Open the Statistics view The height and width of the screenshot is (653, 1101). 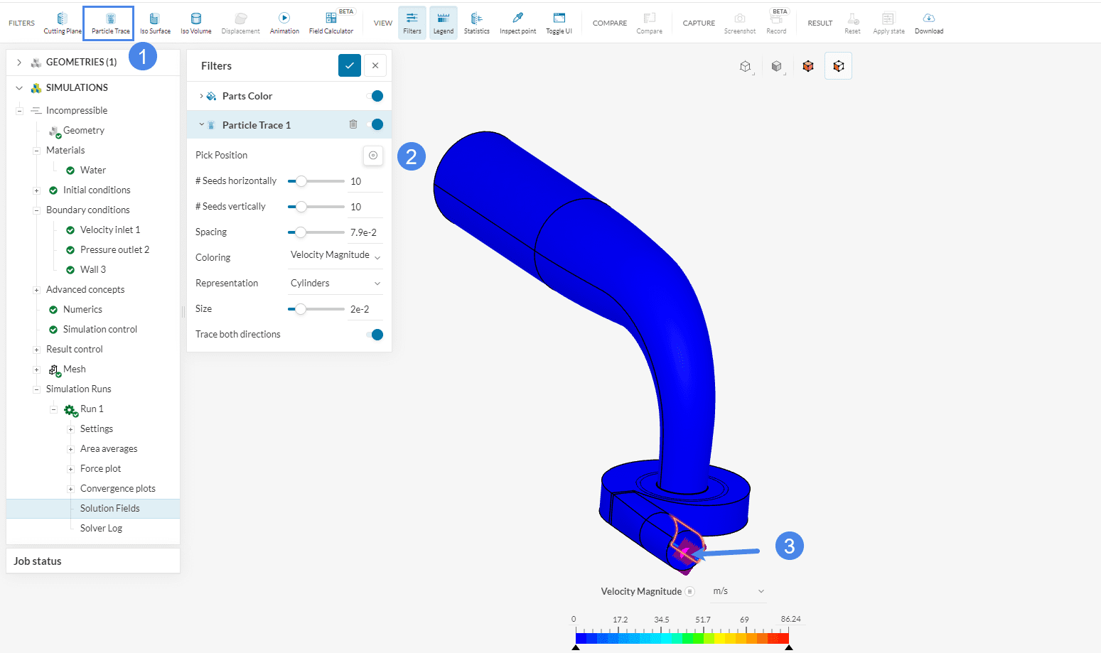coord(476,23)
